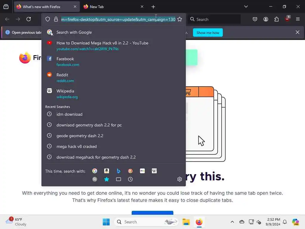Viewport: 305px width, 229px height.
Task: Dismiss the open previous tabs notification
Action: click(298, 32)
